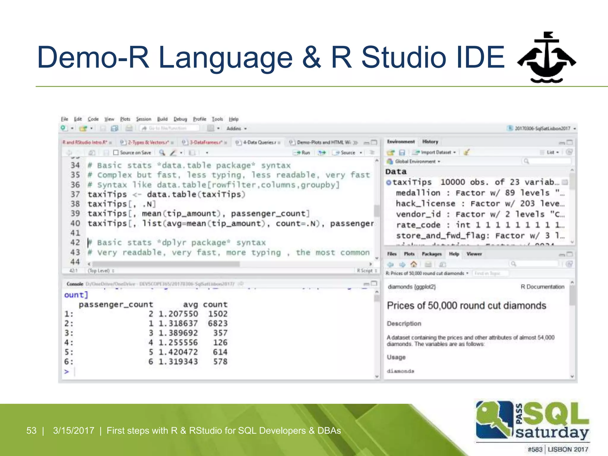
Task: Click the View current directory arrow in Console
Action: click(x=241, y=284)
